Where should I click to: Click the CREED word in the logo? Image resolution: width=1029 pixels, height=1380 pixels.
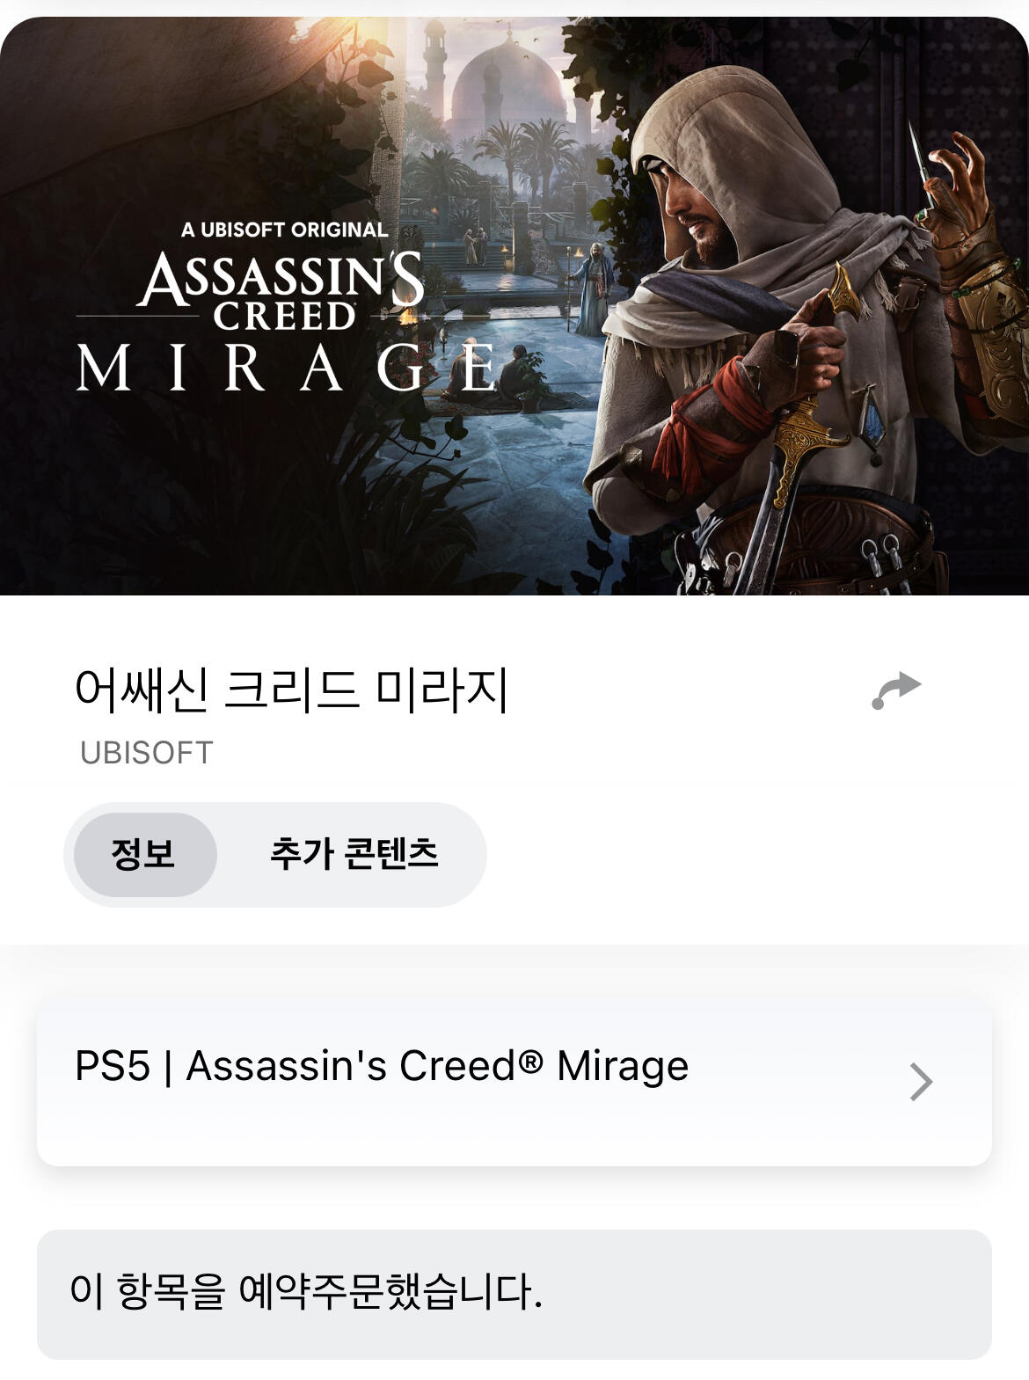pos(284,317)
